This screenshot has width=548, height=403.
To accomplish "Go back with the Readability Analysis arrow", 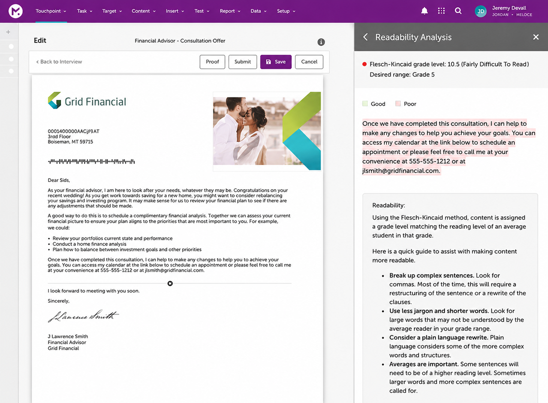I will pos(365,37).
